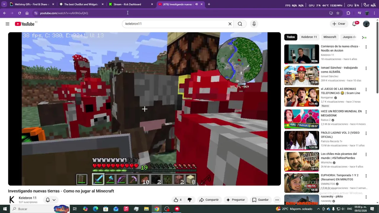This screenshot has width=379, height=213.
Task: Select the Minecraft filter chip
Action: [x=330, y=37]
